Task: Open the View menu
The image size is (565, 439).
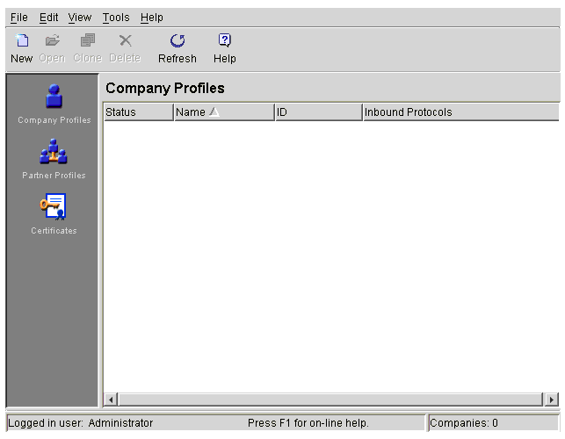Action: (x=80, y=18)
